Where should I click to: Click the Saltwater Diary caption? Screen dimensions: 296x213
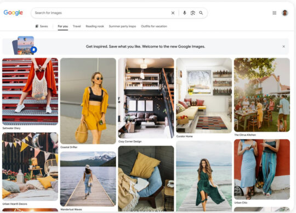click(x=12, y=128)
